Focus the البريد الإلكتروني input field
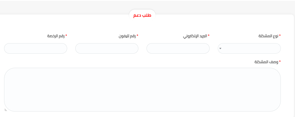The height and width of the screenshot is (117, 295). 178,48
